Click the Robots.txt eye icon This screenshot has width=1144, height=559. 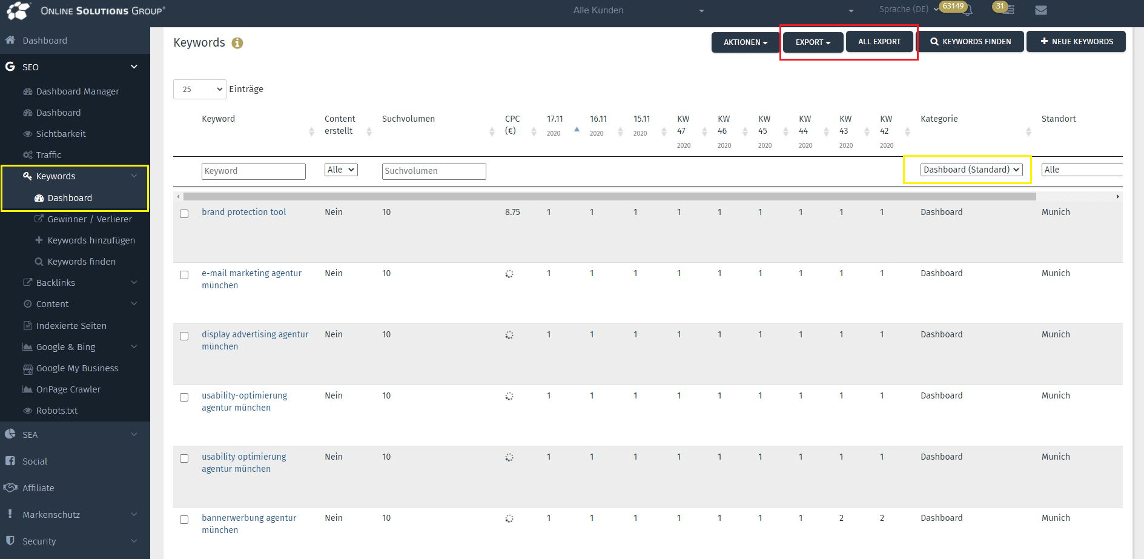[27, 411]
